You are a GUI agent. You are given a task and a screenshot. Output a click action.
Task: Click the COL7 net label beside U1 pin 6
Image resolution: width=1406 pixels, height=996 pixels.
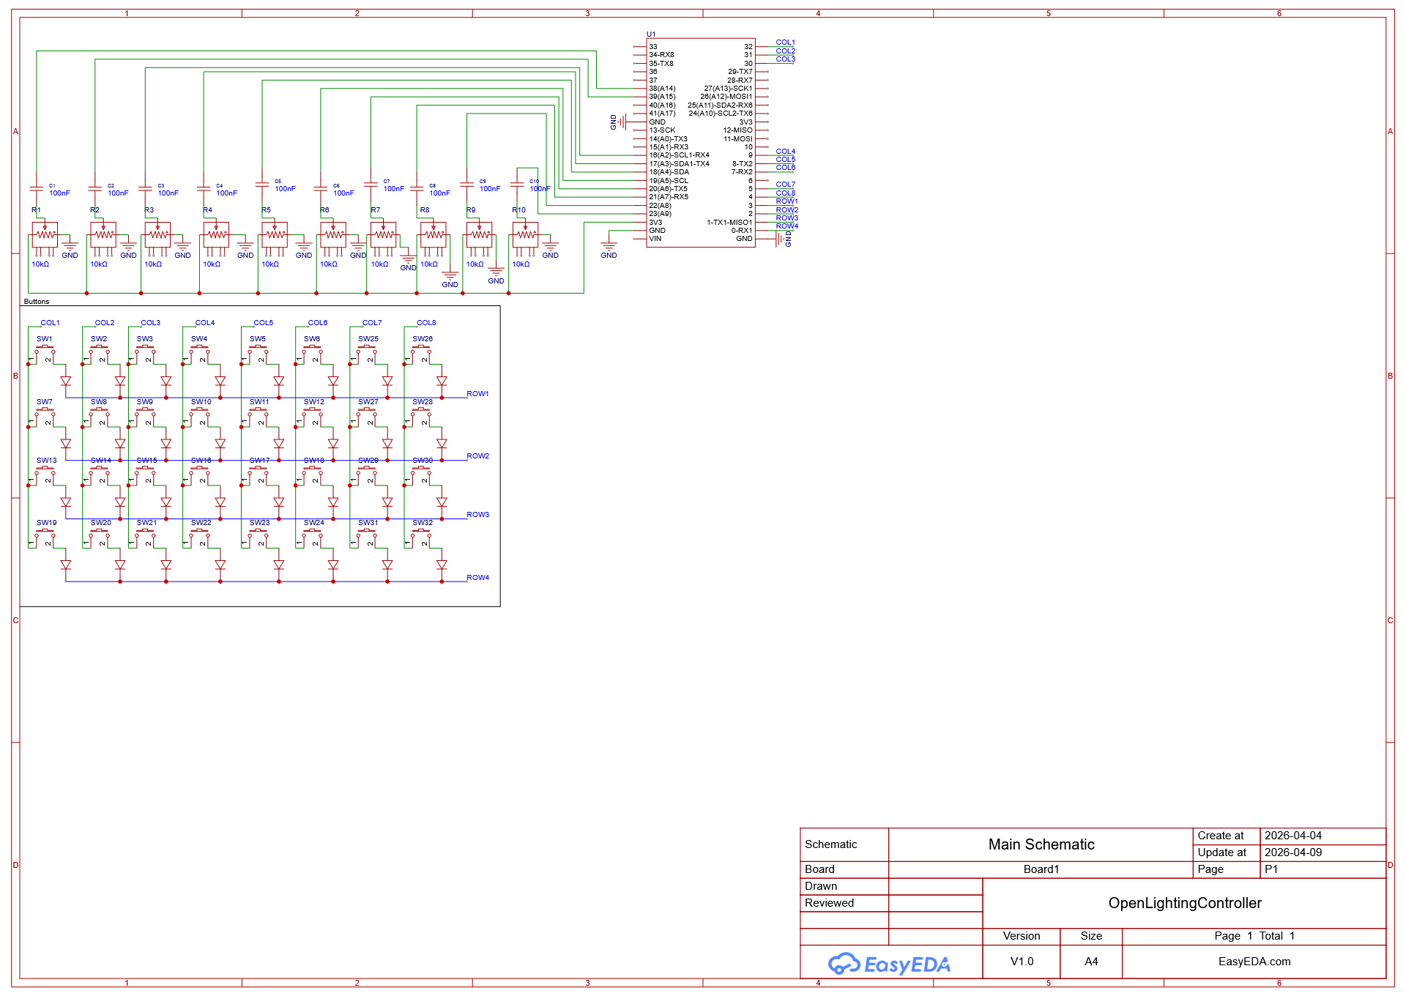(785, 185)
